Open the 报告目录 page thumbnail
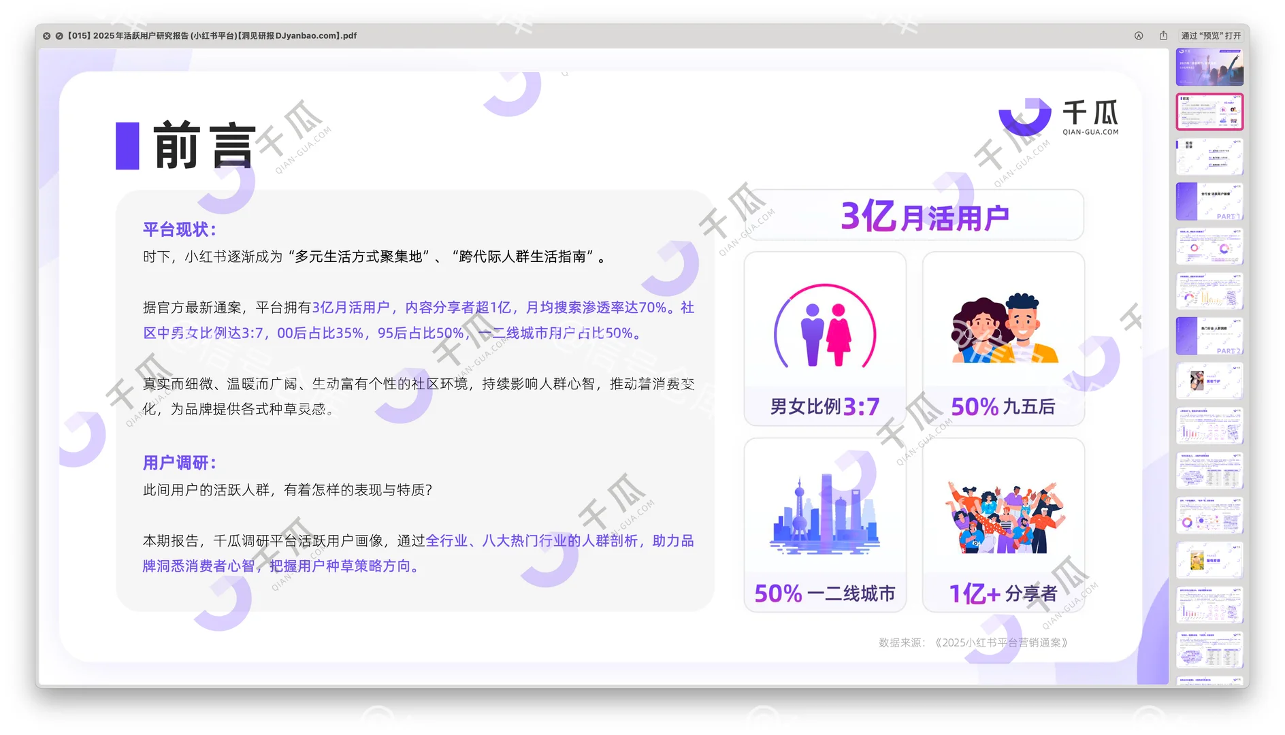The width and height of the screenshot is (1285, 735). tap(1209, 155)
